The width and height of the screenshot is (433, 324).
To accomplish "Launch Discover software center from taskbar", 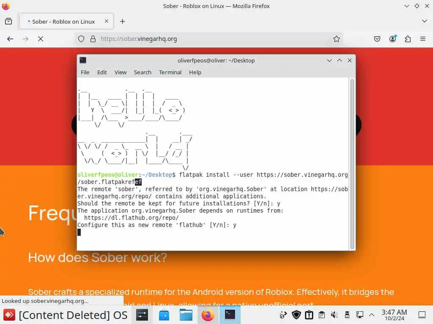I will [x=164, y=315].
